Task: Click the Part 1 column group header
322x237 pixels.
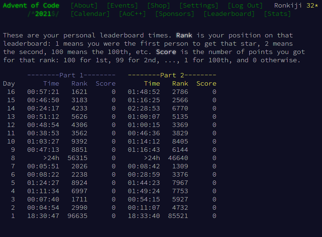Action: [x=71, y=75]
